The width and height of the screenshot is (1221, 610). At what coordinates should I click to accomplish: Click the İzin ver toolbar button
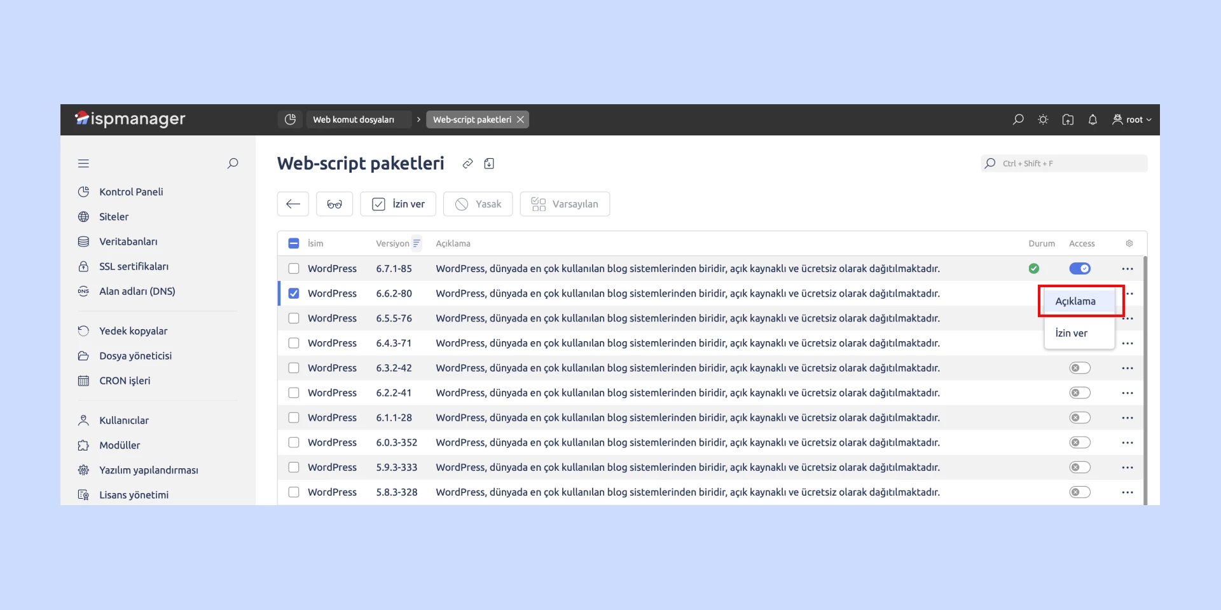[x=398, y=204]
